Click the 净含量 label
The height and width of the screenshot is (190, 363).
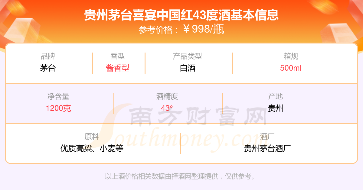(58, 96)
